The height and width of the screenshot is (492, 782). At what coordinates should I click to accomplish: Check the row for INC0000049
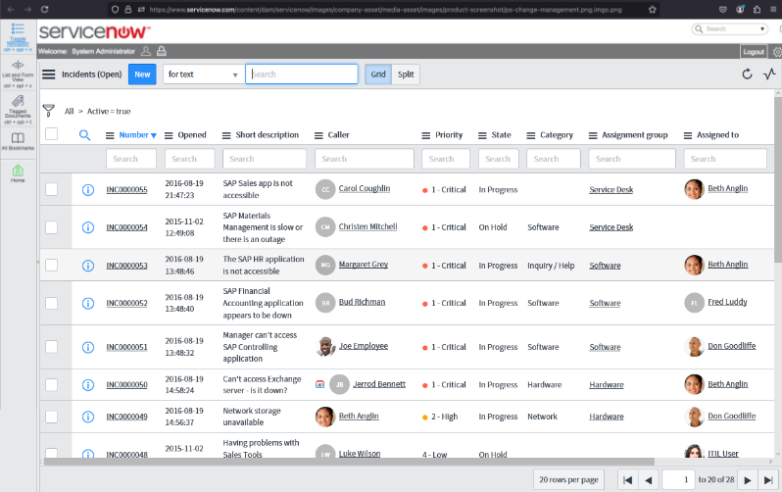pyautogui.click(x=51, y=417)
